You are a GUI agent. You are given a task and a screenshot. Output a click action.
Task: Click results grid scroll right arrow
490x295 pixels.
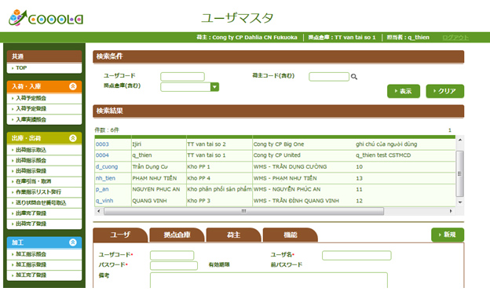[451, 211]
